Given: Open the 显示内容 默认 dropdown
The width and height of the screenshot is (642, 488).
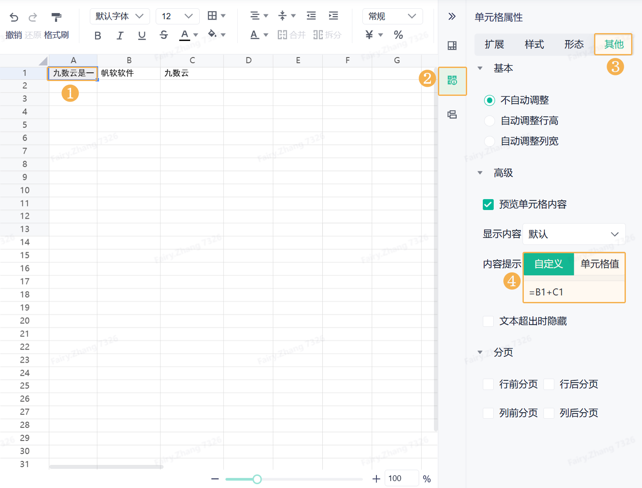Looking at the screenshot, I should (574, 234).
